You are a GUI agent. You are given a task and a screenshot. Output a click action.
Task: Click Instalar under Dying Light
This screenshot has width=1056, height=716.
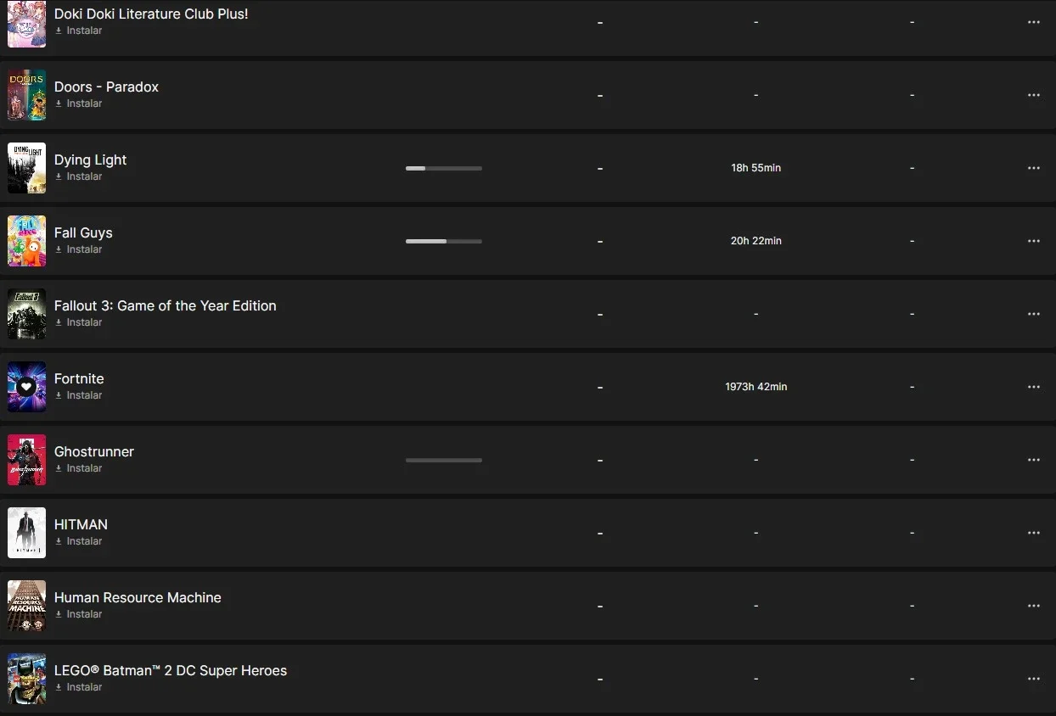(79, 176)
